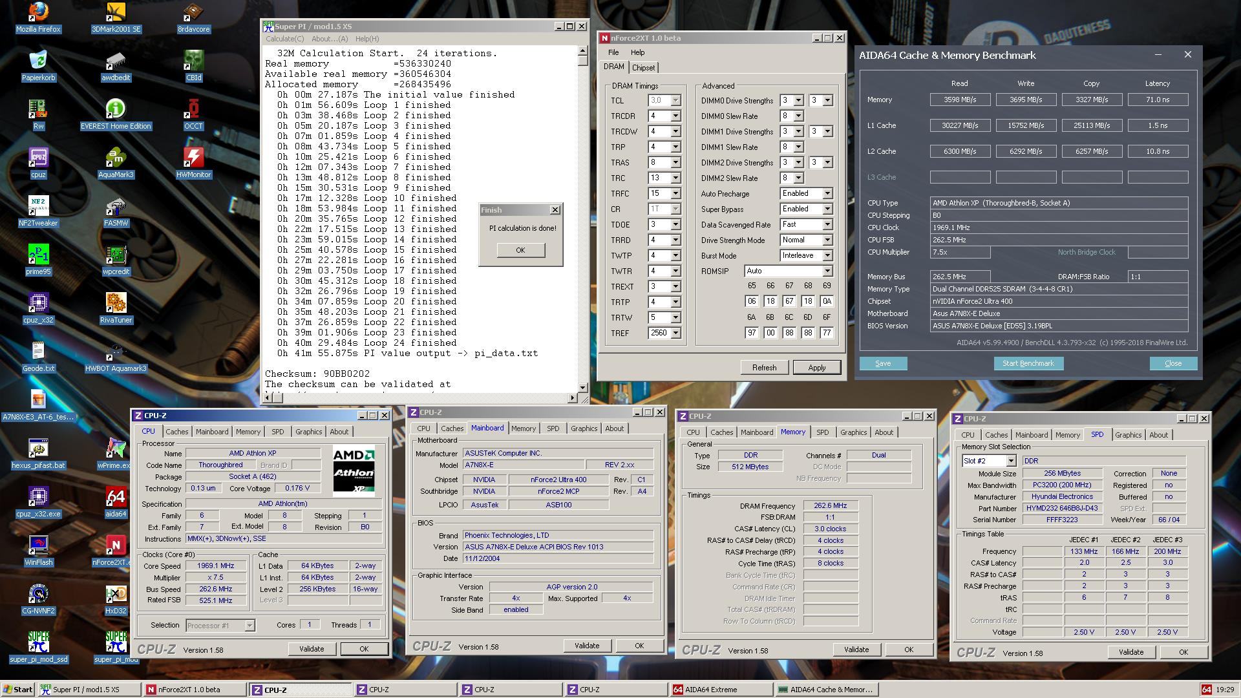Viewport: 1241px width, 698px height.
Task: Open the Start menu
Action: pos(17,690)
